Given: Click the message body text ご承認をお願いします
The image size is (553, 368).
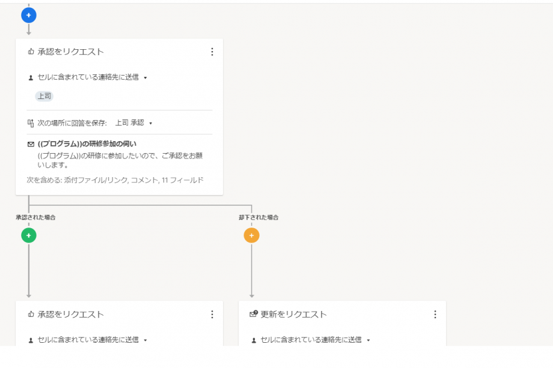Looking at the screenshot, I should pyautogui.click(x=120, y=160).
